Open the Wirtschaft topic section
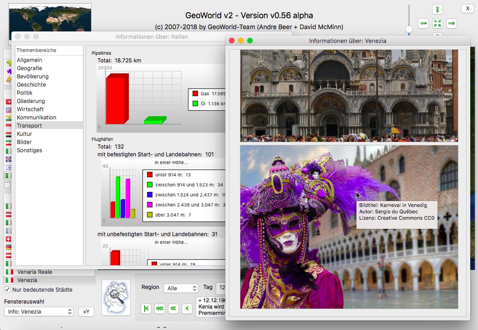 pyautogui.click(x=31, y=109)
